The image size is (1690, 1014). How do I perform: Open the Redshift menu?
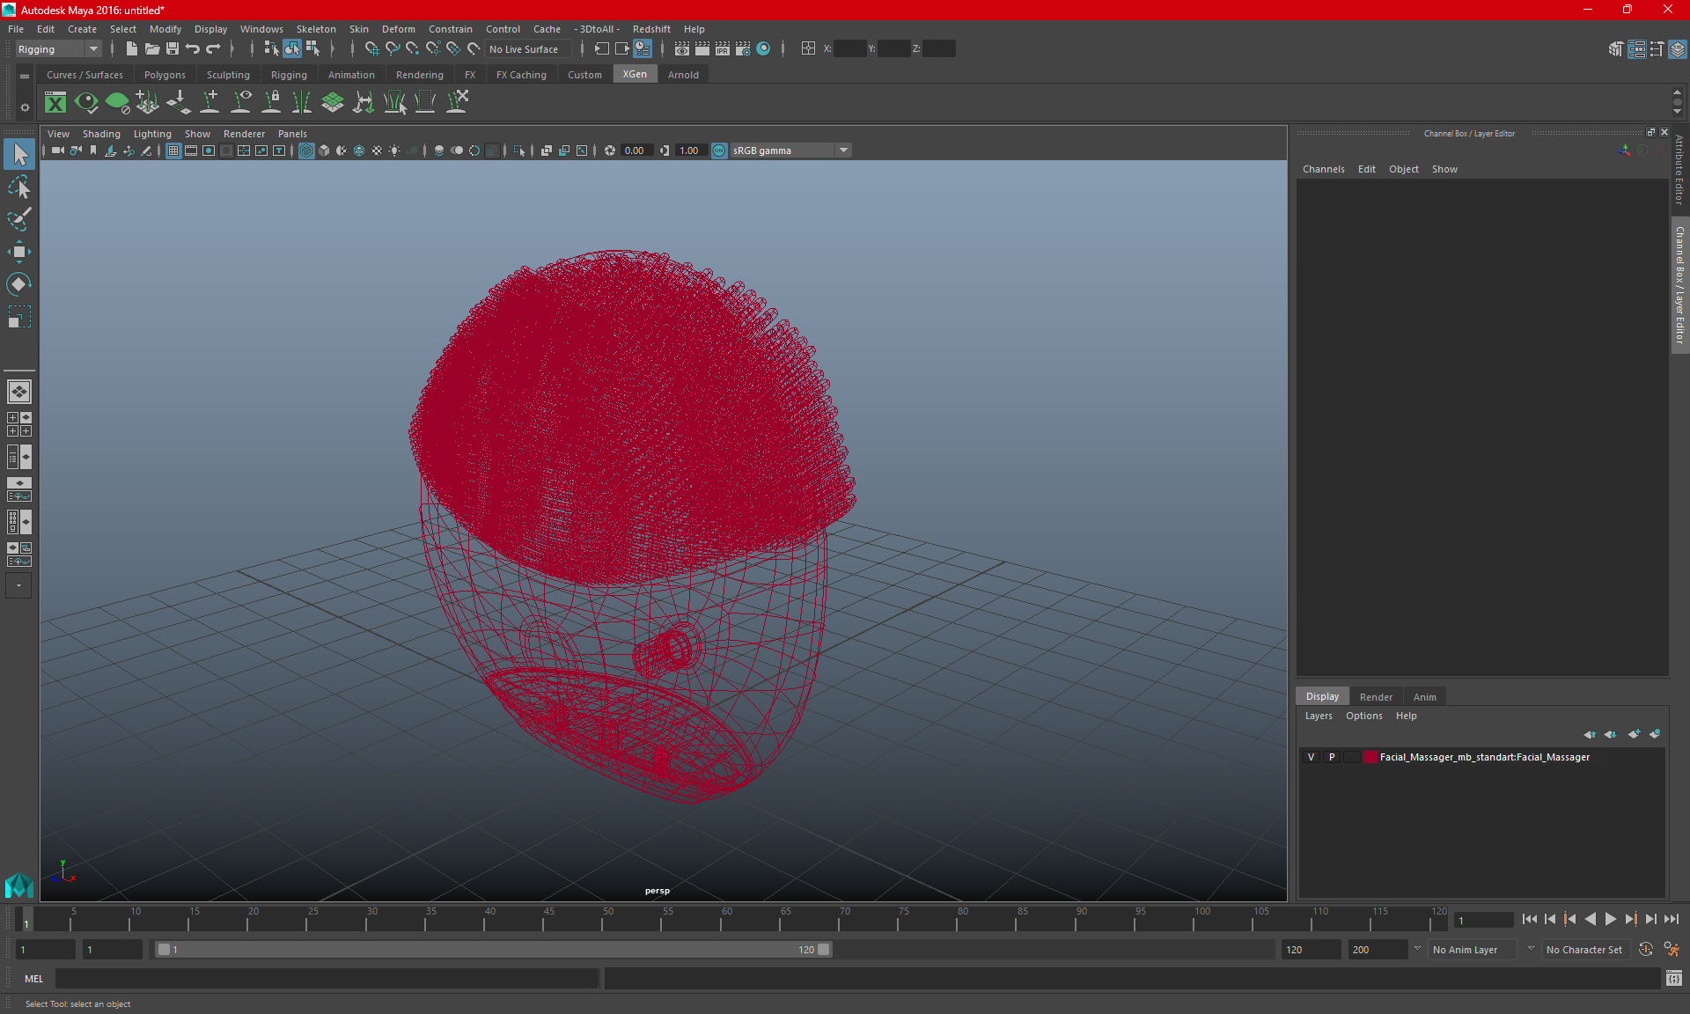point(651,29)
